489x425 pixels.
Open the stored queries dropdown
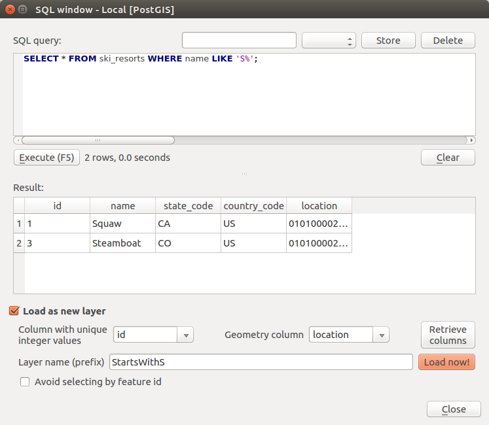329,41
